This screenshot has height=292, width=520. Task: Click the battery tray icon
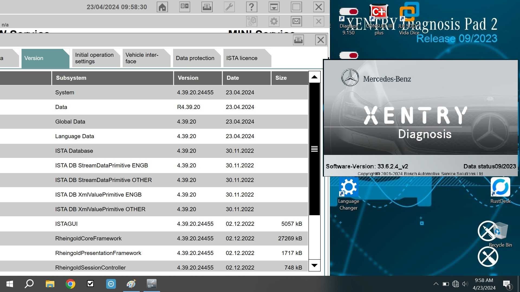click(446, 284)
